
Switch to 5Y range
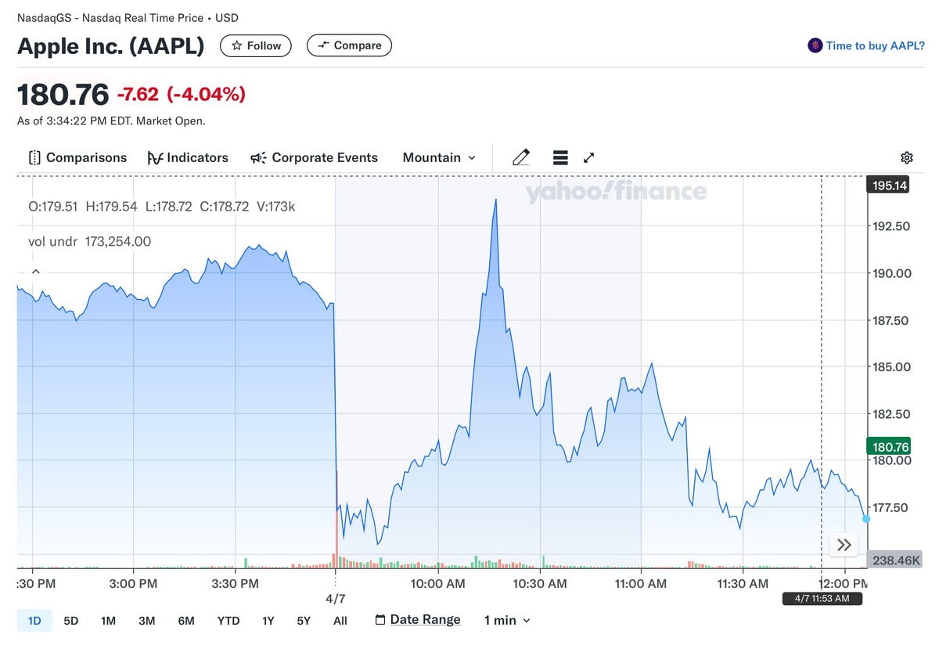[304, 621]
